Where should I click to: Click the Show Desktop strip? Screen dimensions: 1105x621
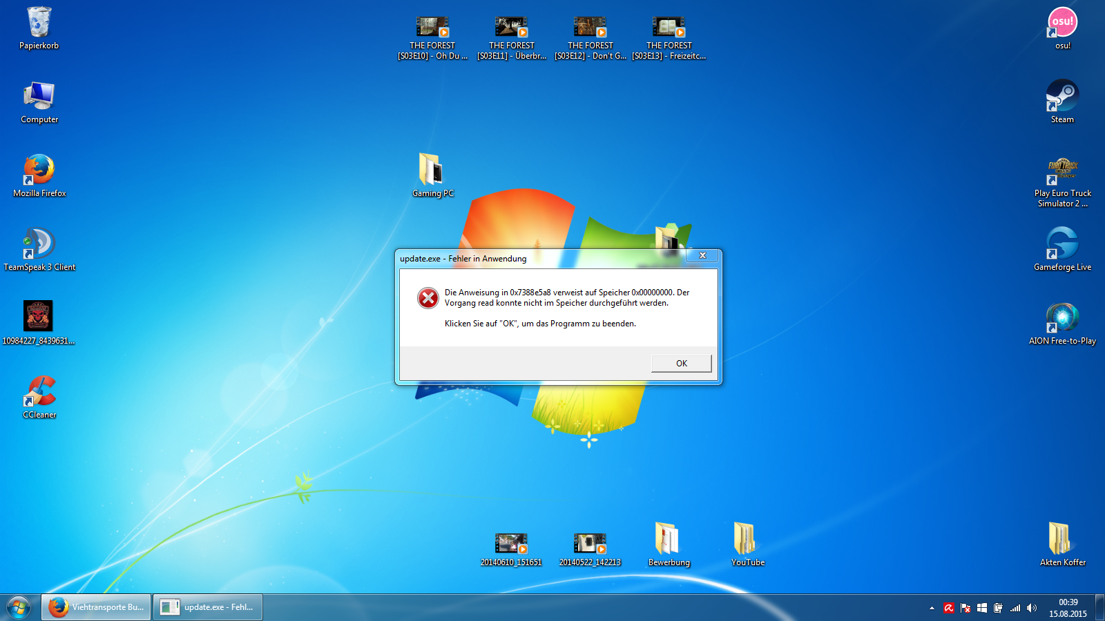coord(1099,608)
